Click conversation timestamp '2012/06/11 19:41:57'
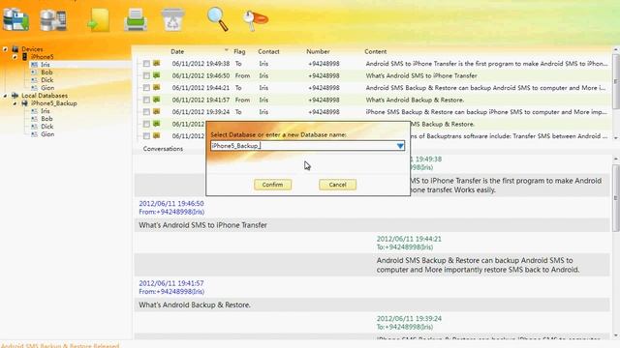 pyautogui.click(x=171, y=283)
